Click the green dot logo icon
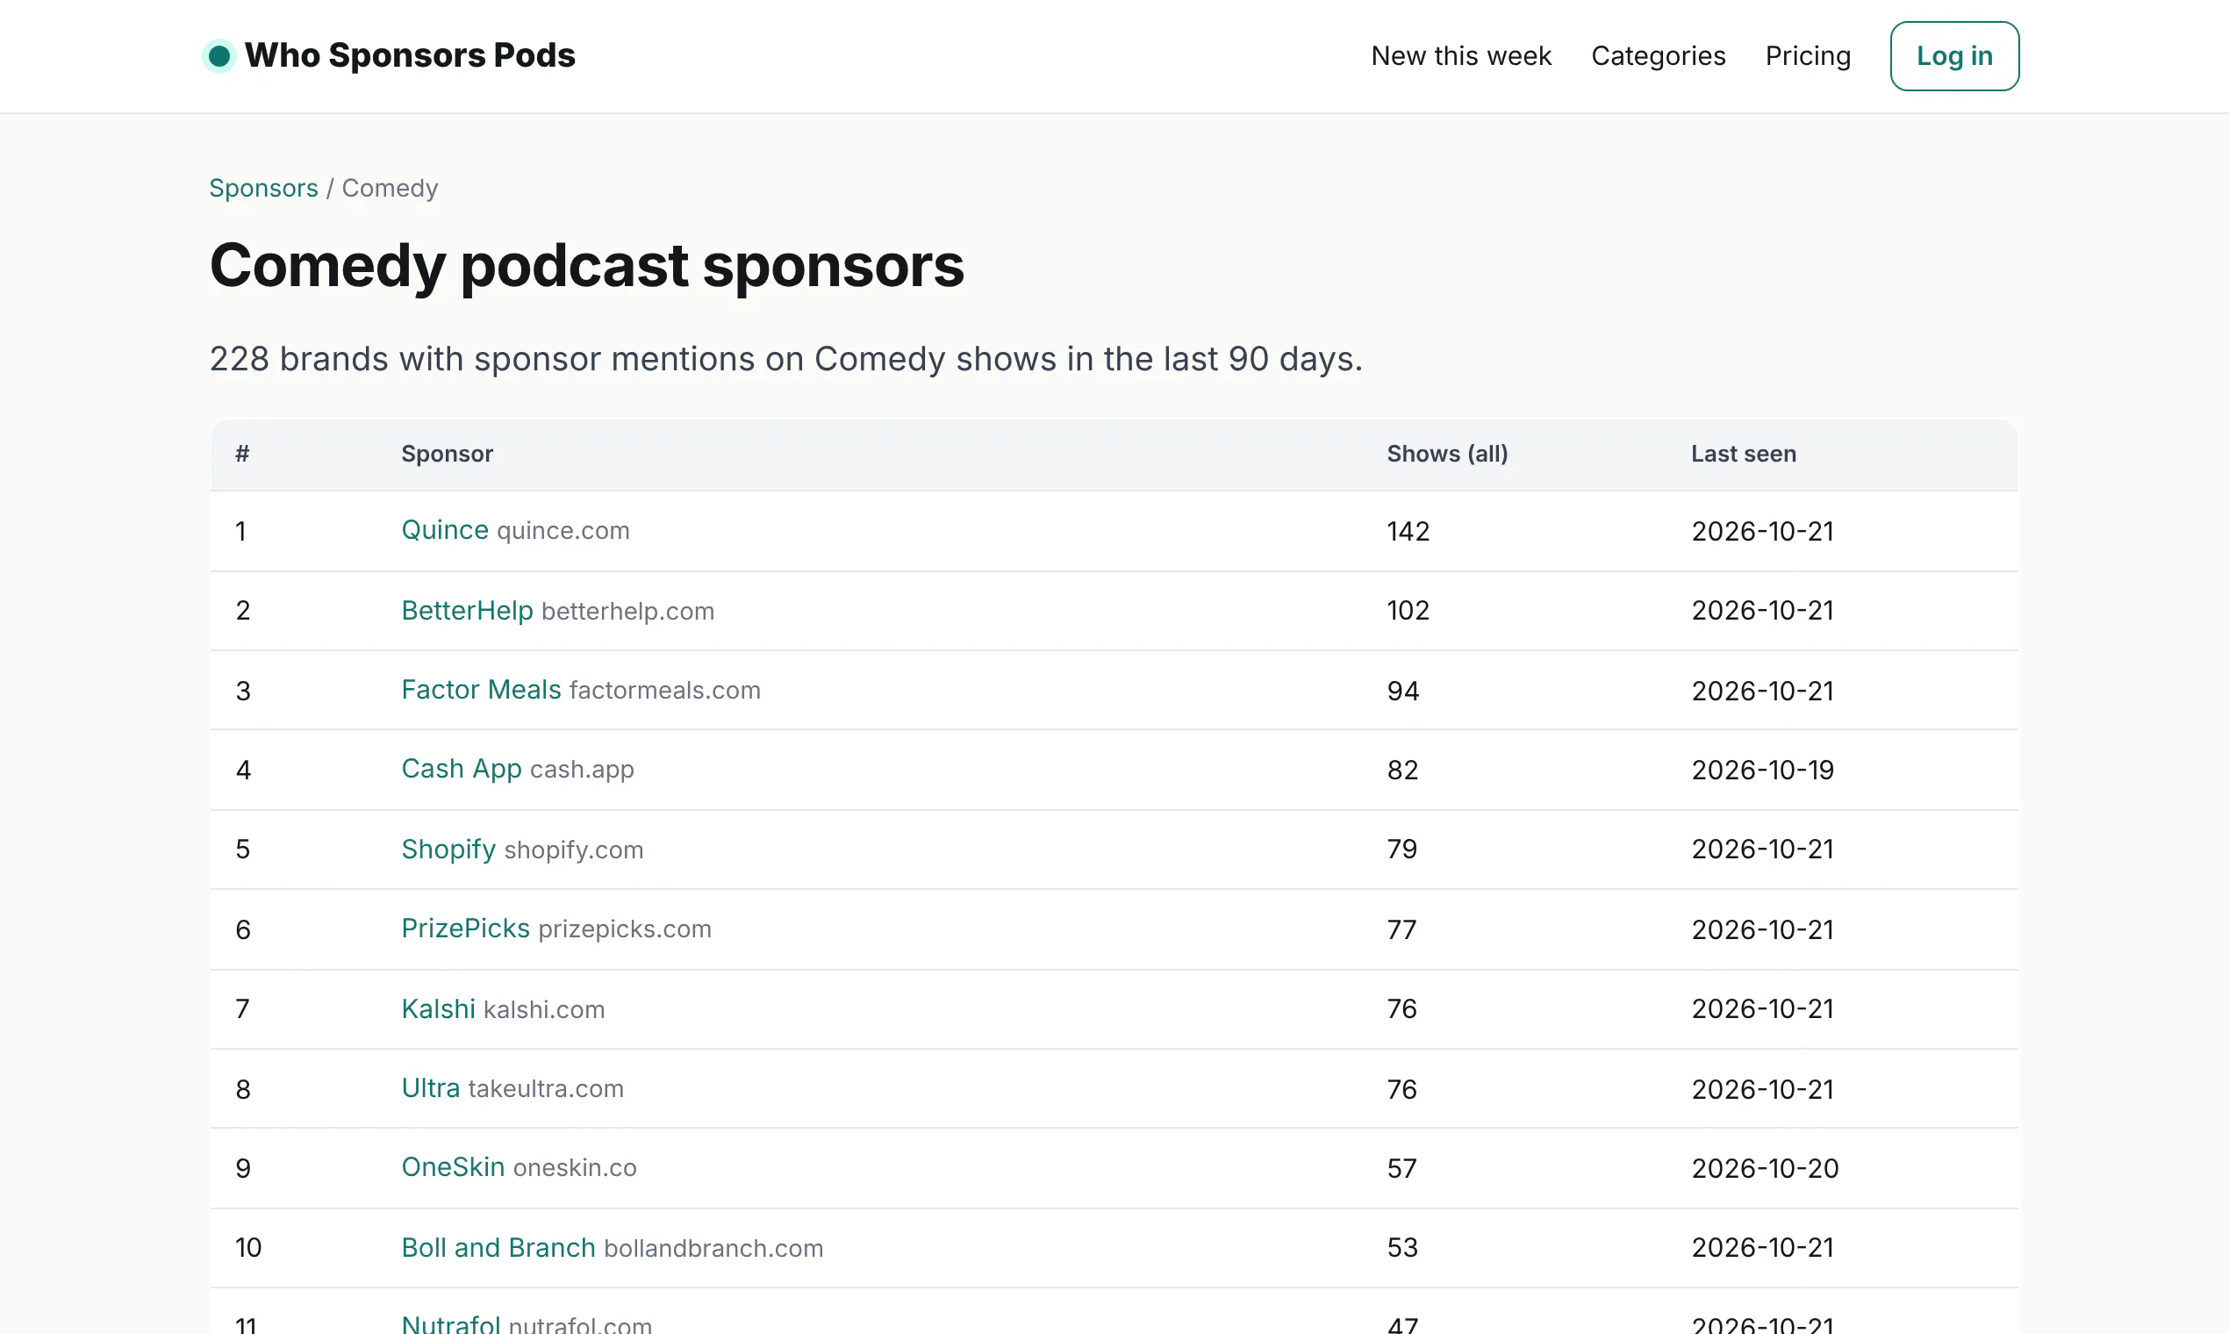 point(219,56)
